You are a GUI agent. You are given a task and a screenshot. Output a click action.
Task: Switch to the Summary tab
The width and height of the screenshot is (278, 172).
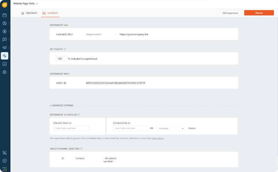click(x=50, y=13)
